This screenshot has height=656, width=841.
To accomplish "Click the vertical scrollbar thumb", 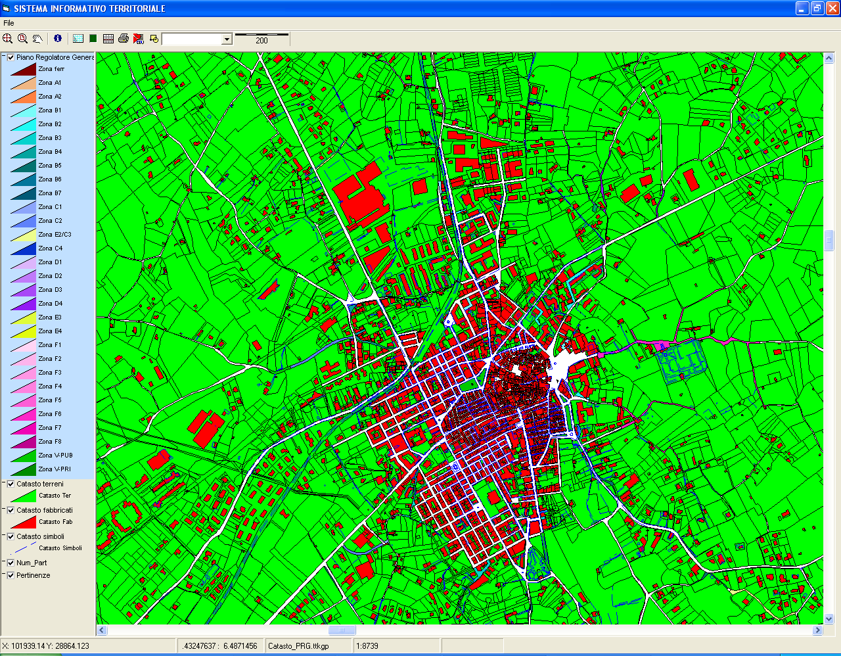I will point(829,240).
